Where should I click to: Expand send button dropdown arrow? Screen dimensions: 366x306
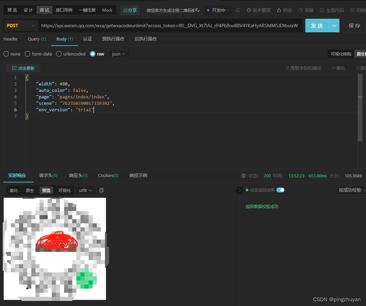pos(334,26)
